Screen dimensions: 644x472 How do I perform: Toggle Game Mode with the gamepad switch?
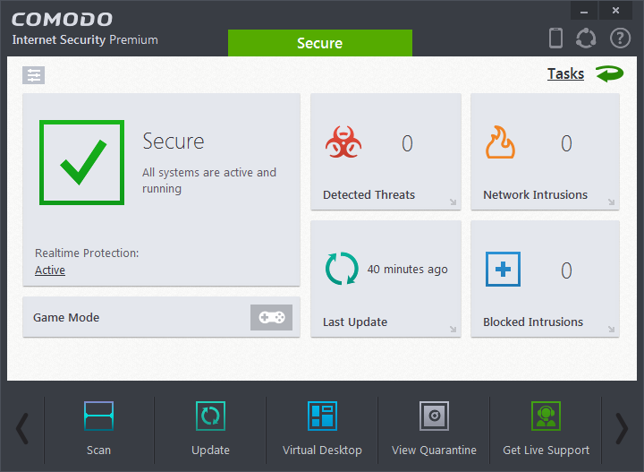coord(271,318)
